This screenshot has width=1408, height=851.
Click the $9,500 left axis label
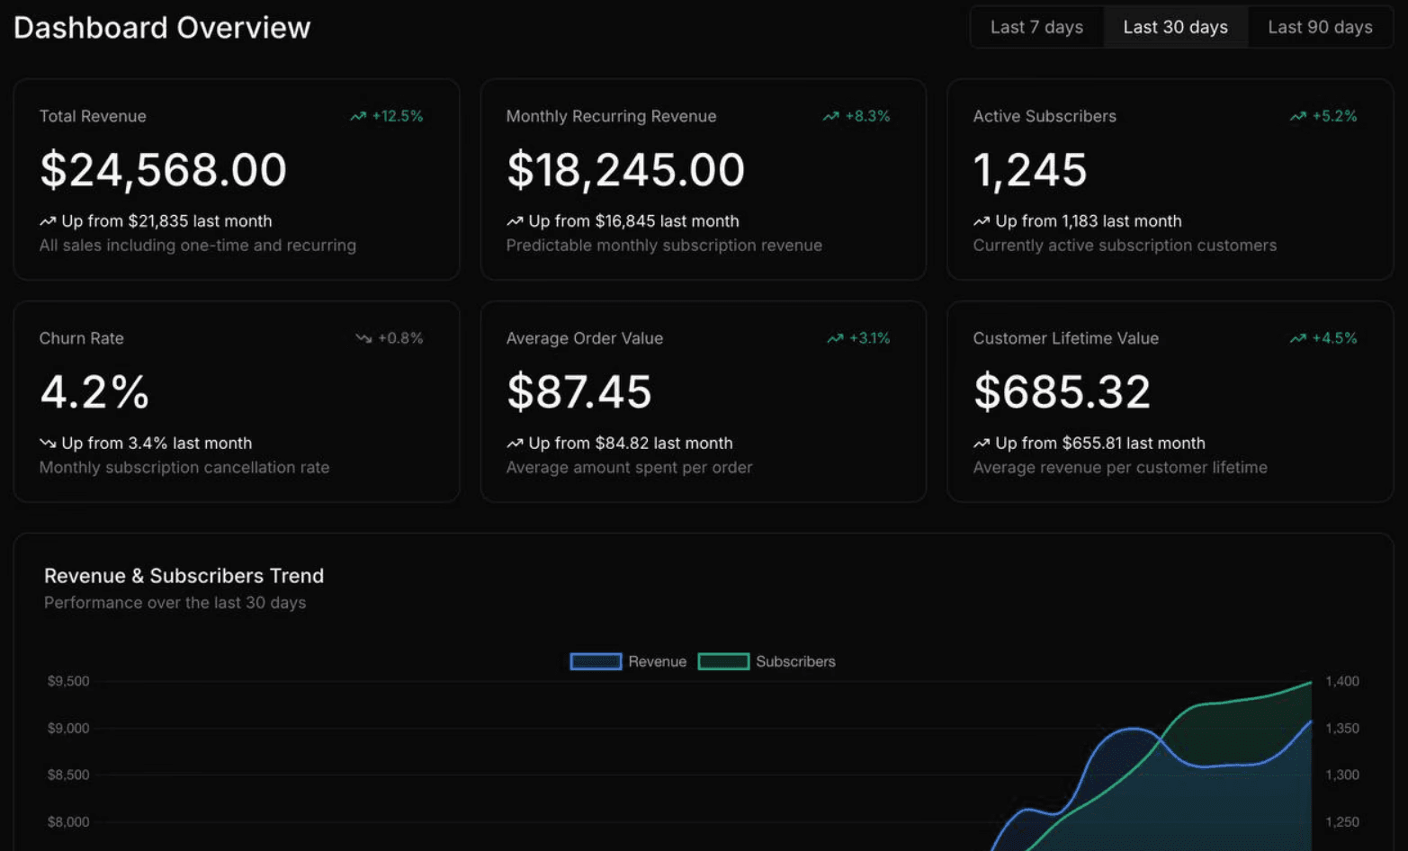click(68, 681)
